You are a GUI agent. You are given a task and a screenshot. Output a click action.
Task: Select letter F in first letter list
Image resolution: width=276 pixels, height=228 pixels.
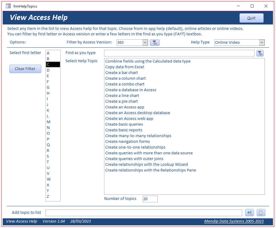pyautogui.click(x=53, y=82)
